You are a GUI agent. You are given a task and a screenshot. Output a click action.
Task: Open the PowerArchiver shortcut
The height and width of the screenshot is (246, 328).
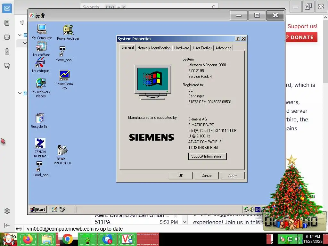pos(68,32)
